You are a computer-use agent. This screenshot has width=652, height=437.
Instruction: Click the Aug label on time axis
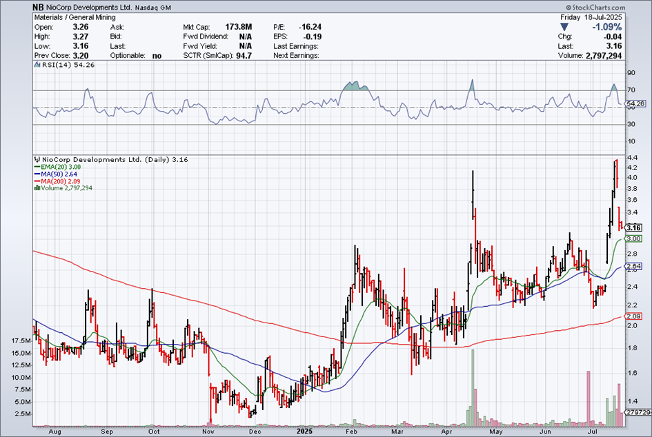(55, 431)
